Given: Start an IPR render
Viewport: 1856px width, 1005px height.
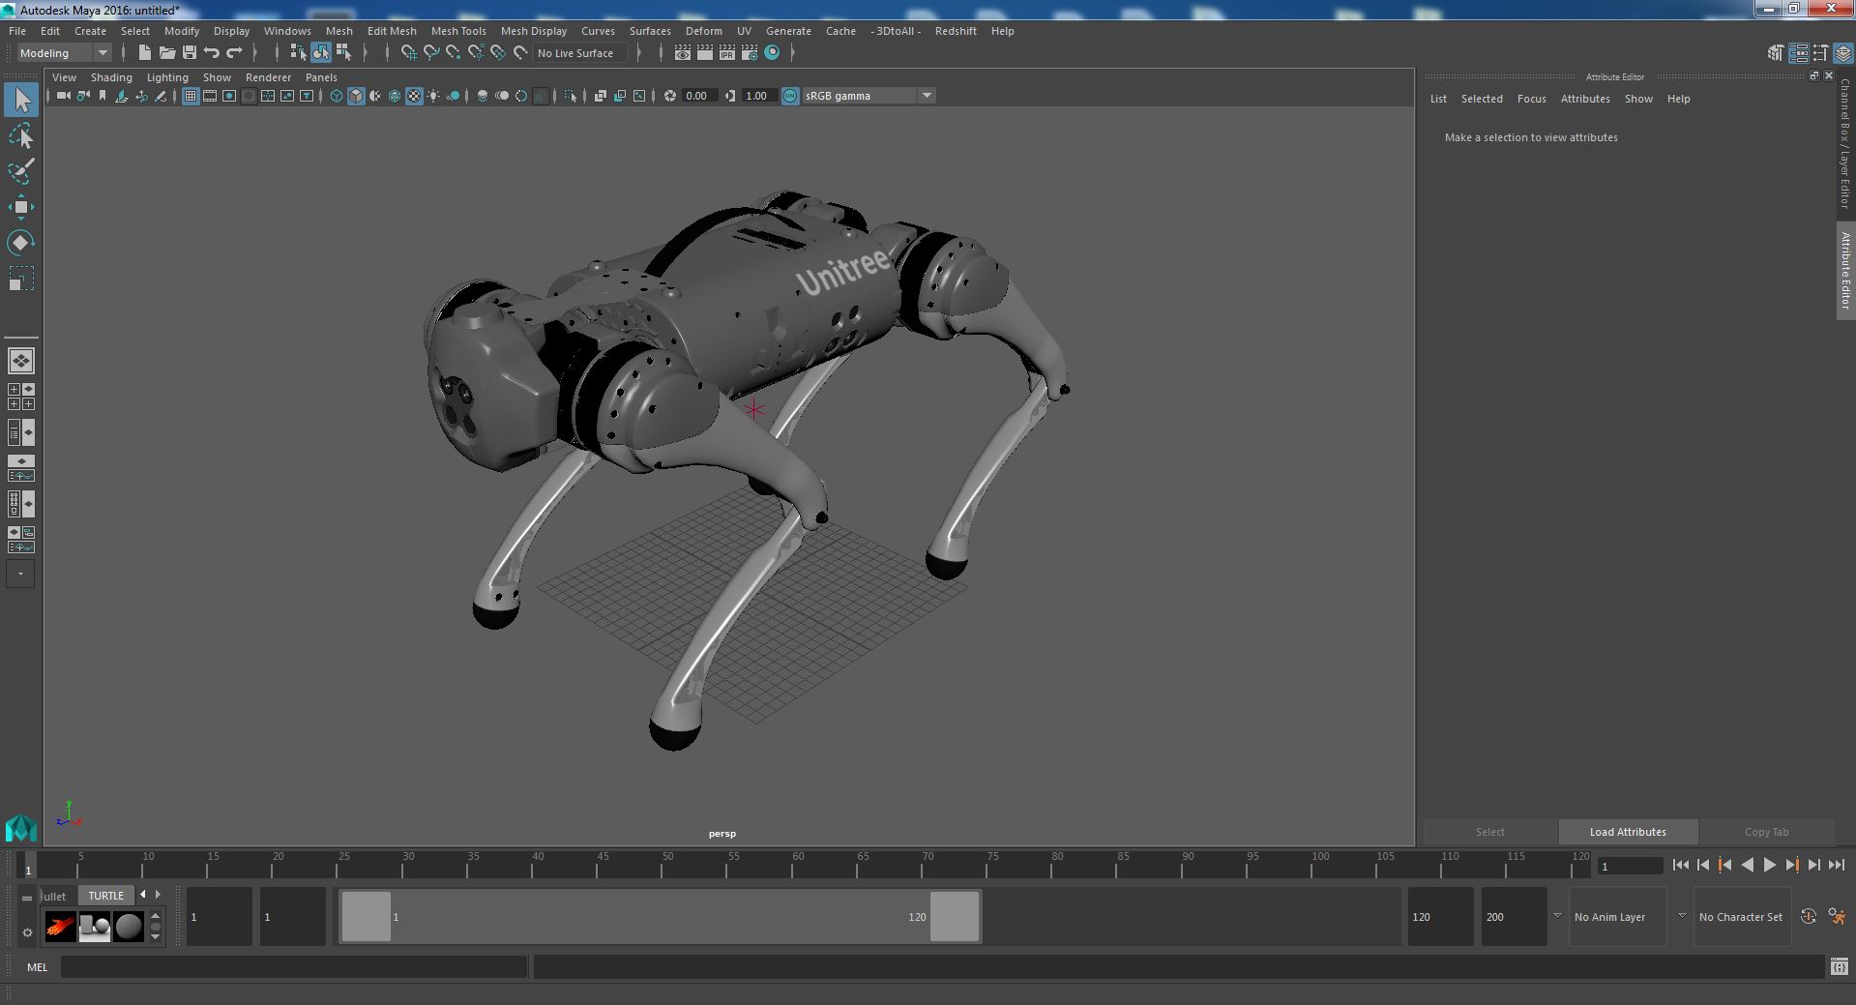Looking at the screenshot, I should (727, 53).
